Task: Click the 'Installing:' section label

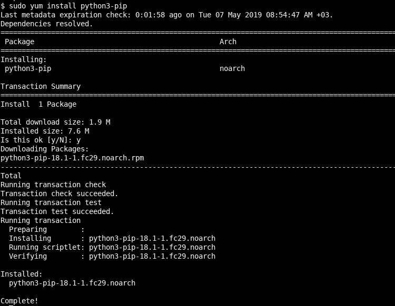Action: (x=24, y=59)
